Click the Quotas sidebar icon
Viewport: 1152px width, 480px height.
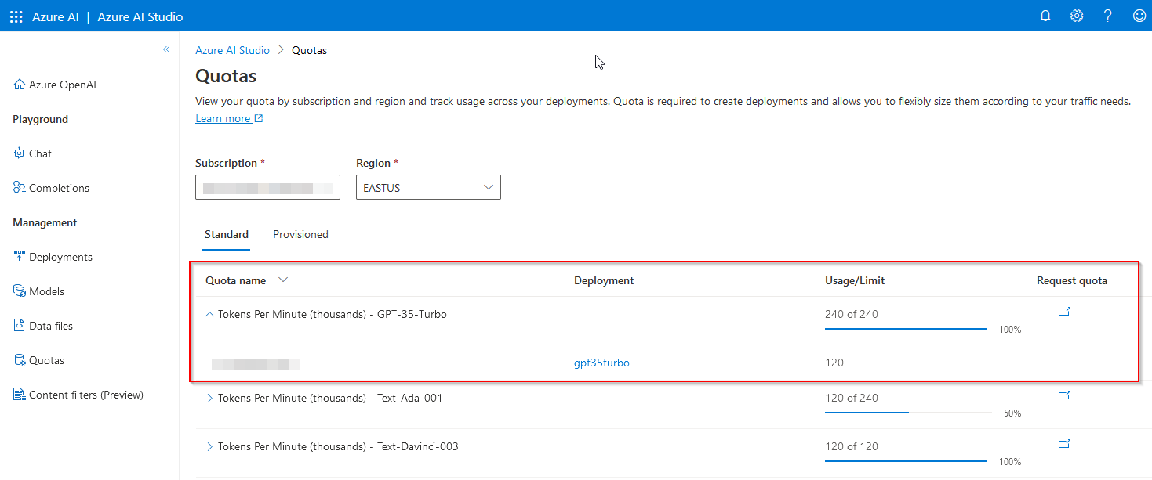coord(20,360)
